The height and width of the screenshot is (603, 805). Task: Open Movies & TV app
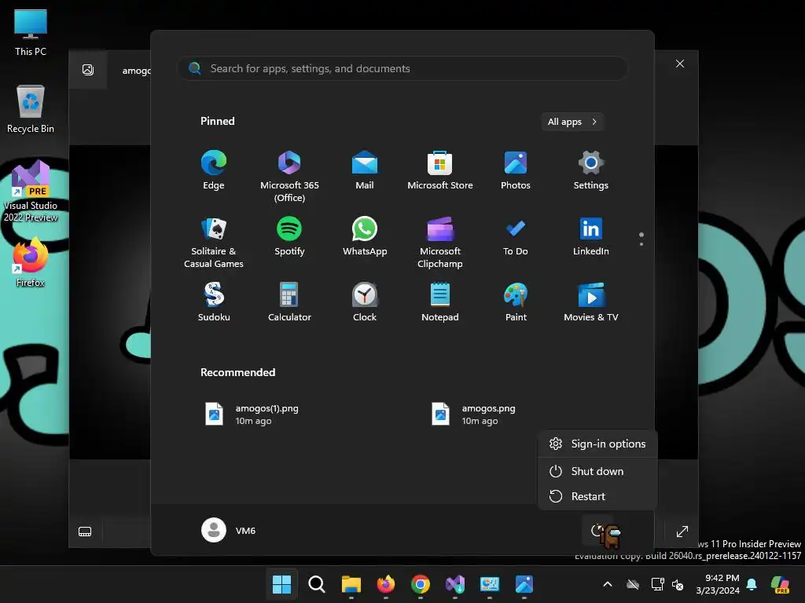pyautogui.click(x=591, y=302)
